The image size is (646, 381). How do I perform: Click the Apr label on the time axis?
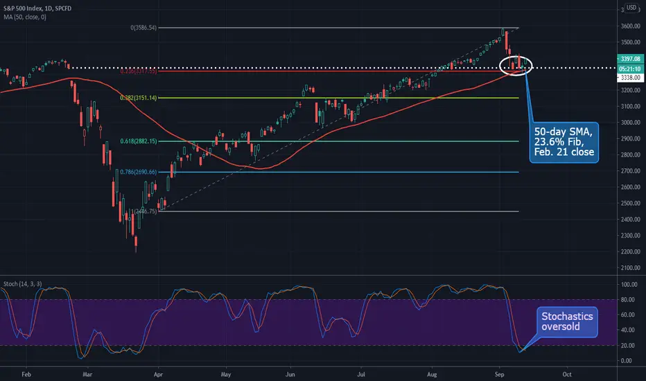[158, 374]
